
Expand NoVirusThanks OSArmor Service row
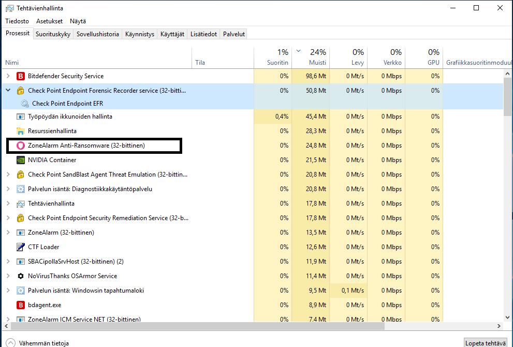pyautogui.click(x=8, y=276)
